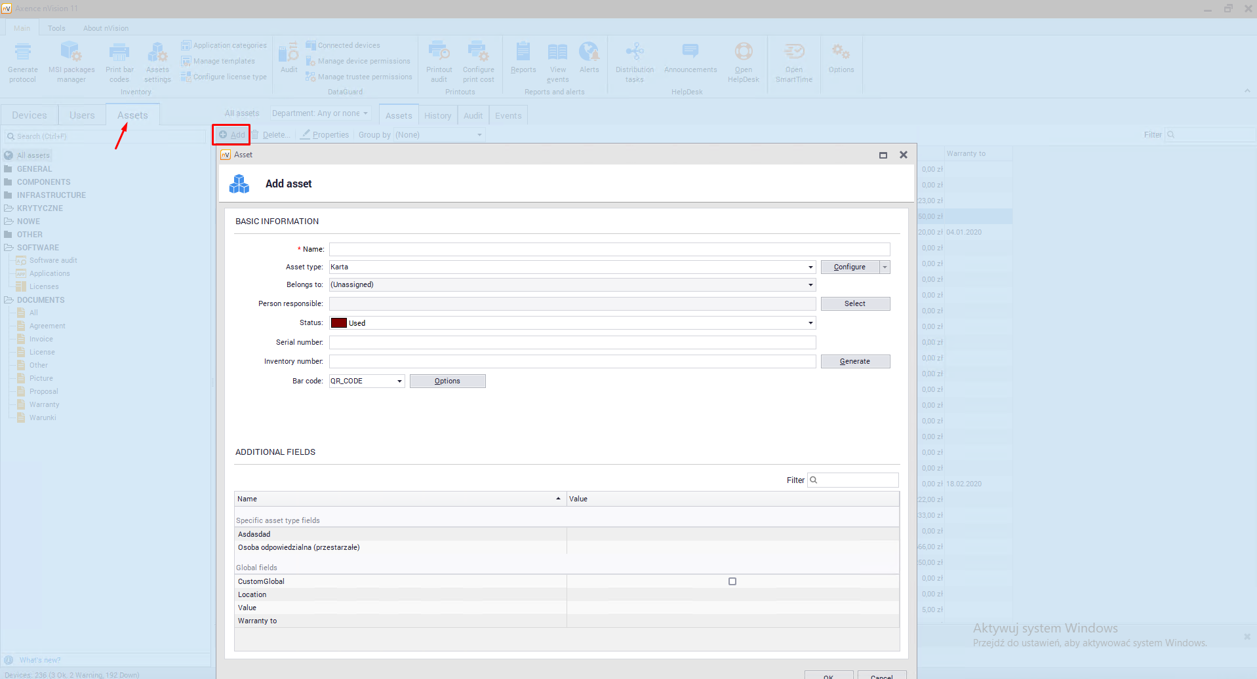Image resolution: width=1257 pixels, height=679 pixels.
Task: Launch the Audit icon in DataGuard
Action: [x=289, y=52]
